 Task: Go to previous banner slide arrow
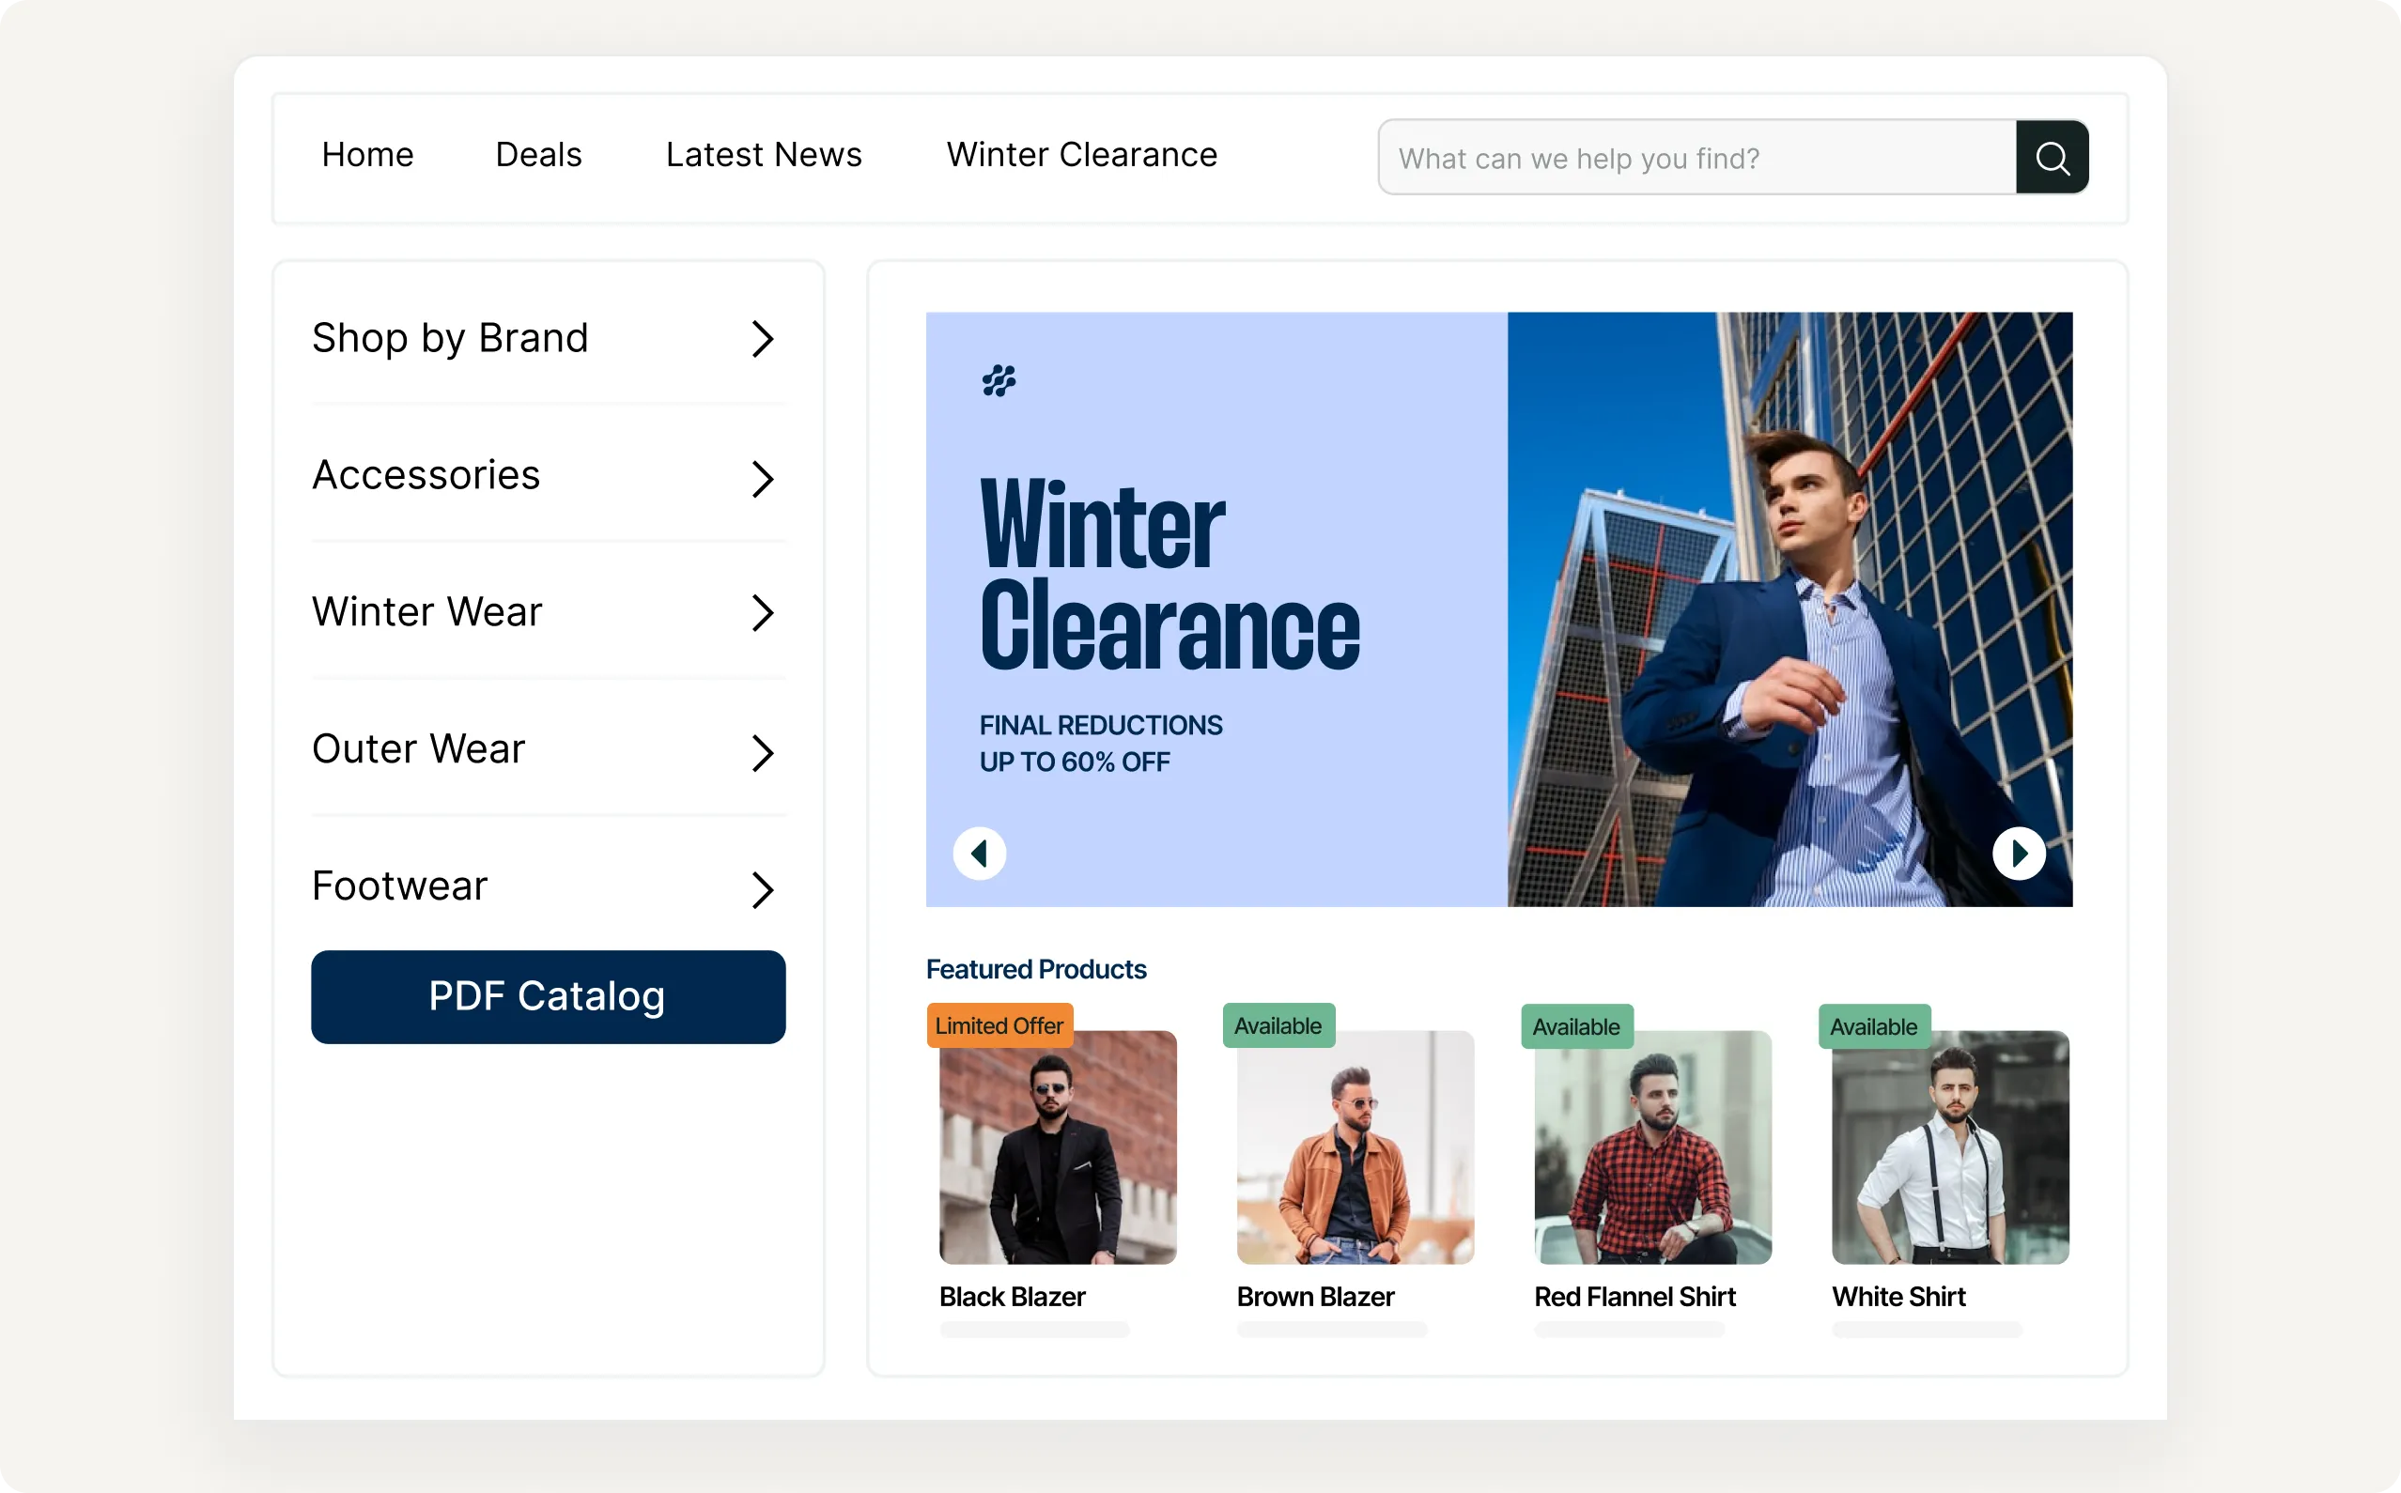tap(979, 854)
